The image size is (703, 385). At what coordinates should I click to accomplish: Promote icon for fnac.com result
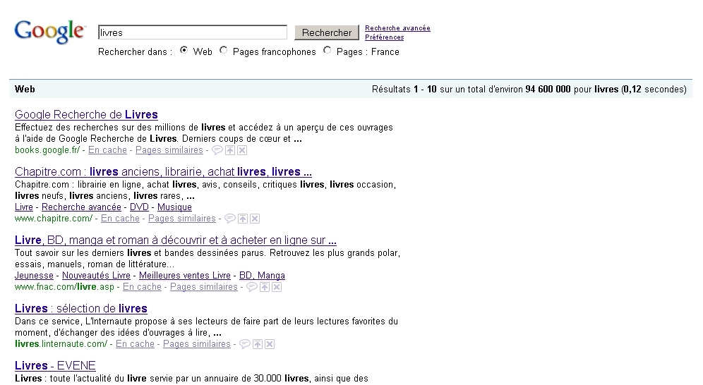tap(265, 288)
